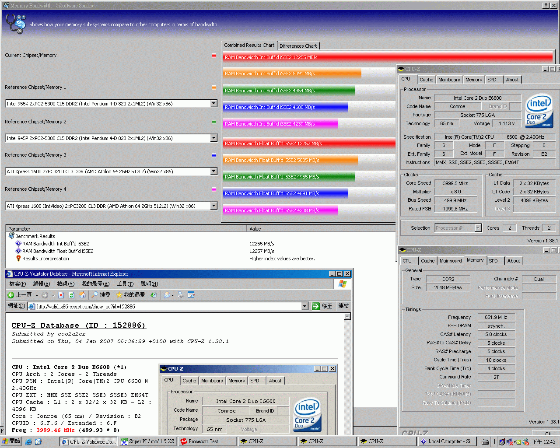The height and width of the screenshot is (448, 560).
Task: Open Reference Chipset/Memory 3 dropdown
Action: coord(214,171)
